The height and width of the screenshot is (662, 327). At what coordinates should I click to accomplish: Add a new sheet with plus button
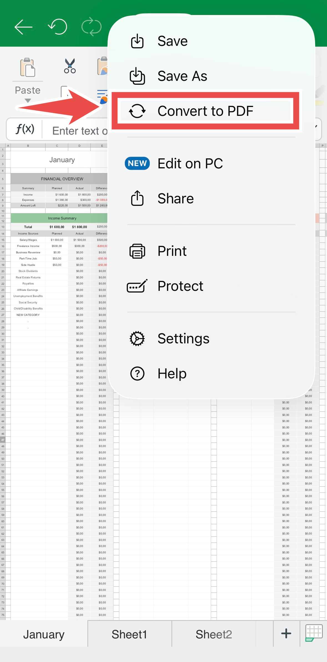click(x=286, y=633)
